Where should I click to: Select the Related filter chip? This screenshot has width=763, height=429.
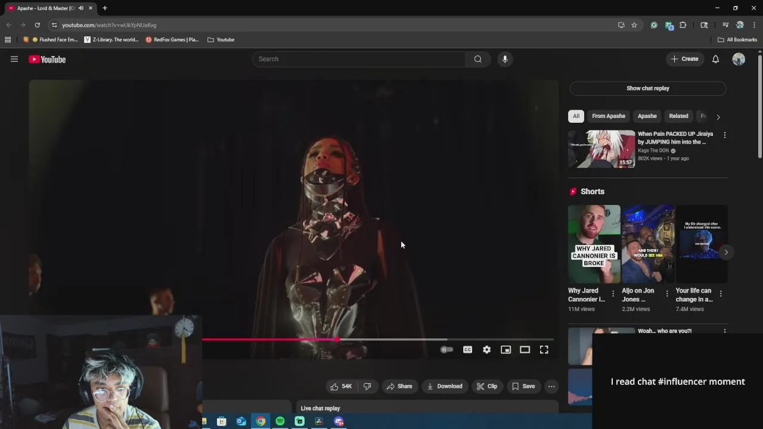678,116
